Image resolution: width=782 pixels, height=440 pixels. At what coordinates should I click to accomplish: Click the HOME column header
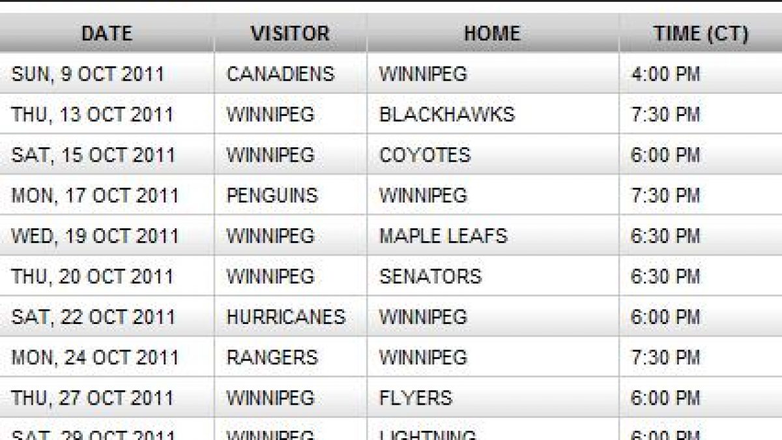492,34
